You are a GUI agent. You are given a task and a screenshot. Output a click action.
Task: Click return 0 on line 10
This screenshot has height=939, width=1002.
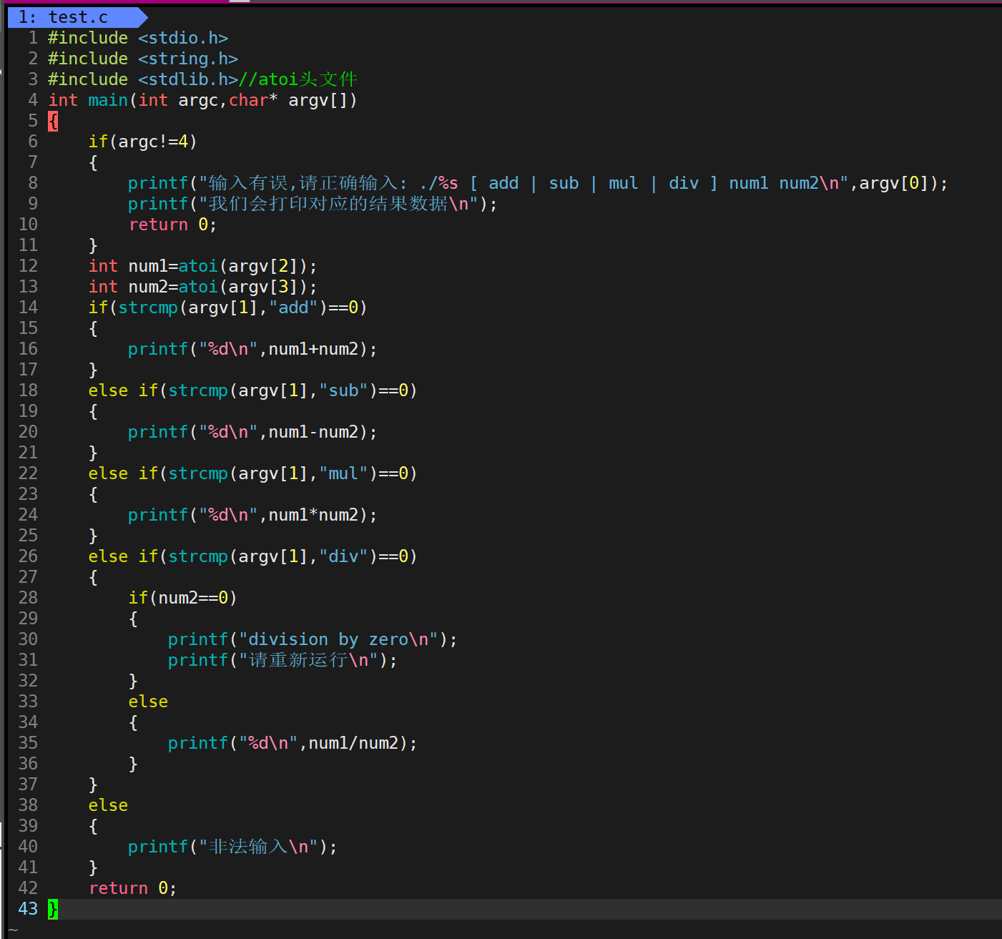(x=172, y=225)
